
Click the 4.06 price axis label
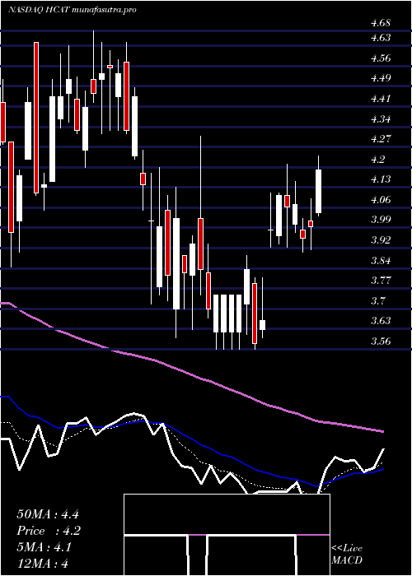click(x=380, y=200)
